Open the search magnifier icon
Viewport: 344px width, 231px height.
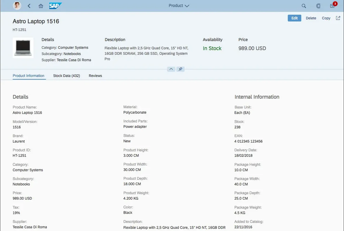coord(304,6)
